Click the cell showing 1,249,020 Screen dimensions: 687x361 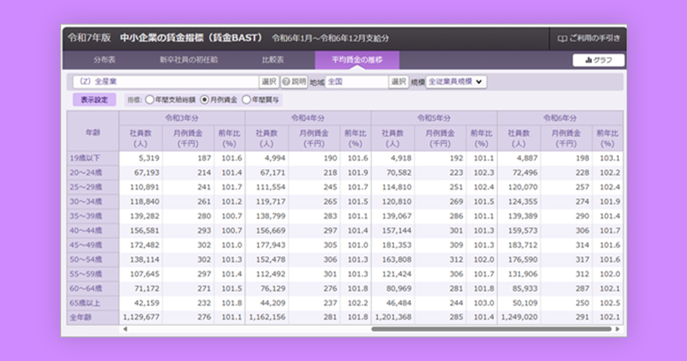[x=519, y=317]
